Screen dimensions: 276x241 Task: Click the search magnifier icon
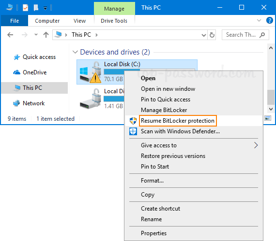(262, 35)
